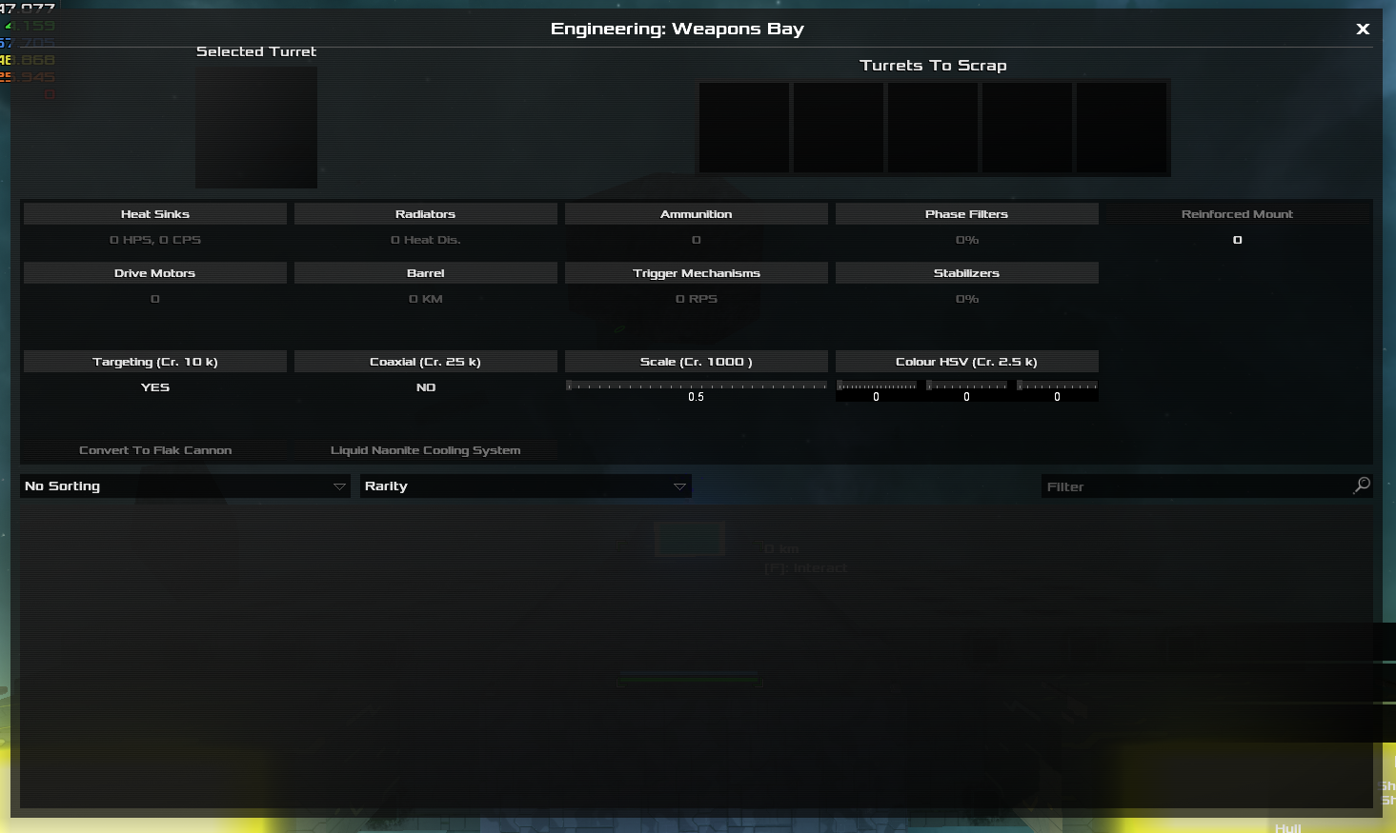
Task: Select the Phase Filters component
Action: (x=967, y=213)
